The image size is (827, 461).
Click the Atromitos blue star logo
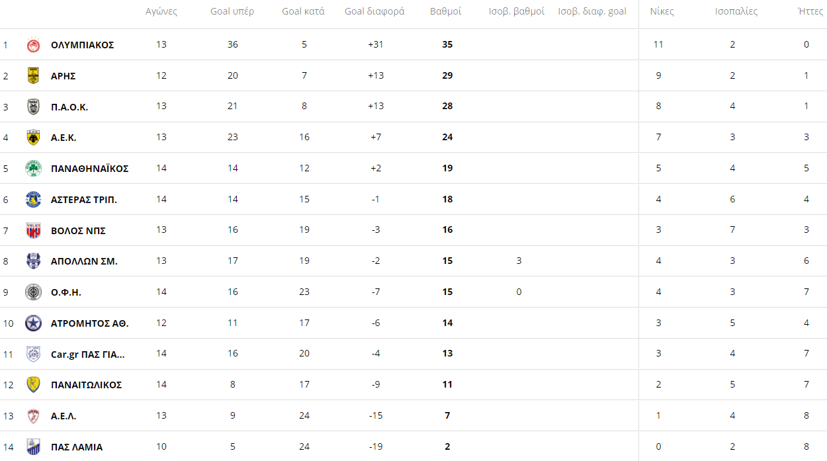point(33,323)
